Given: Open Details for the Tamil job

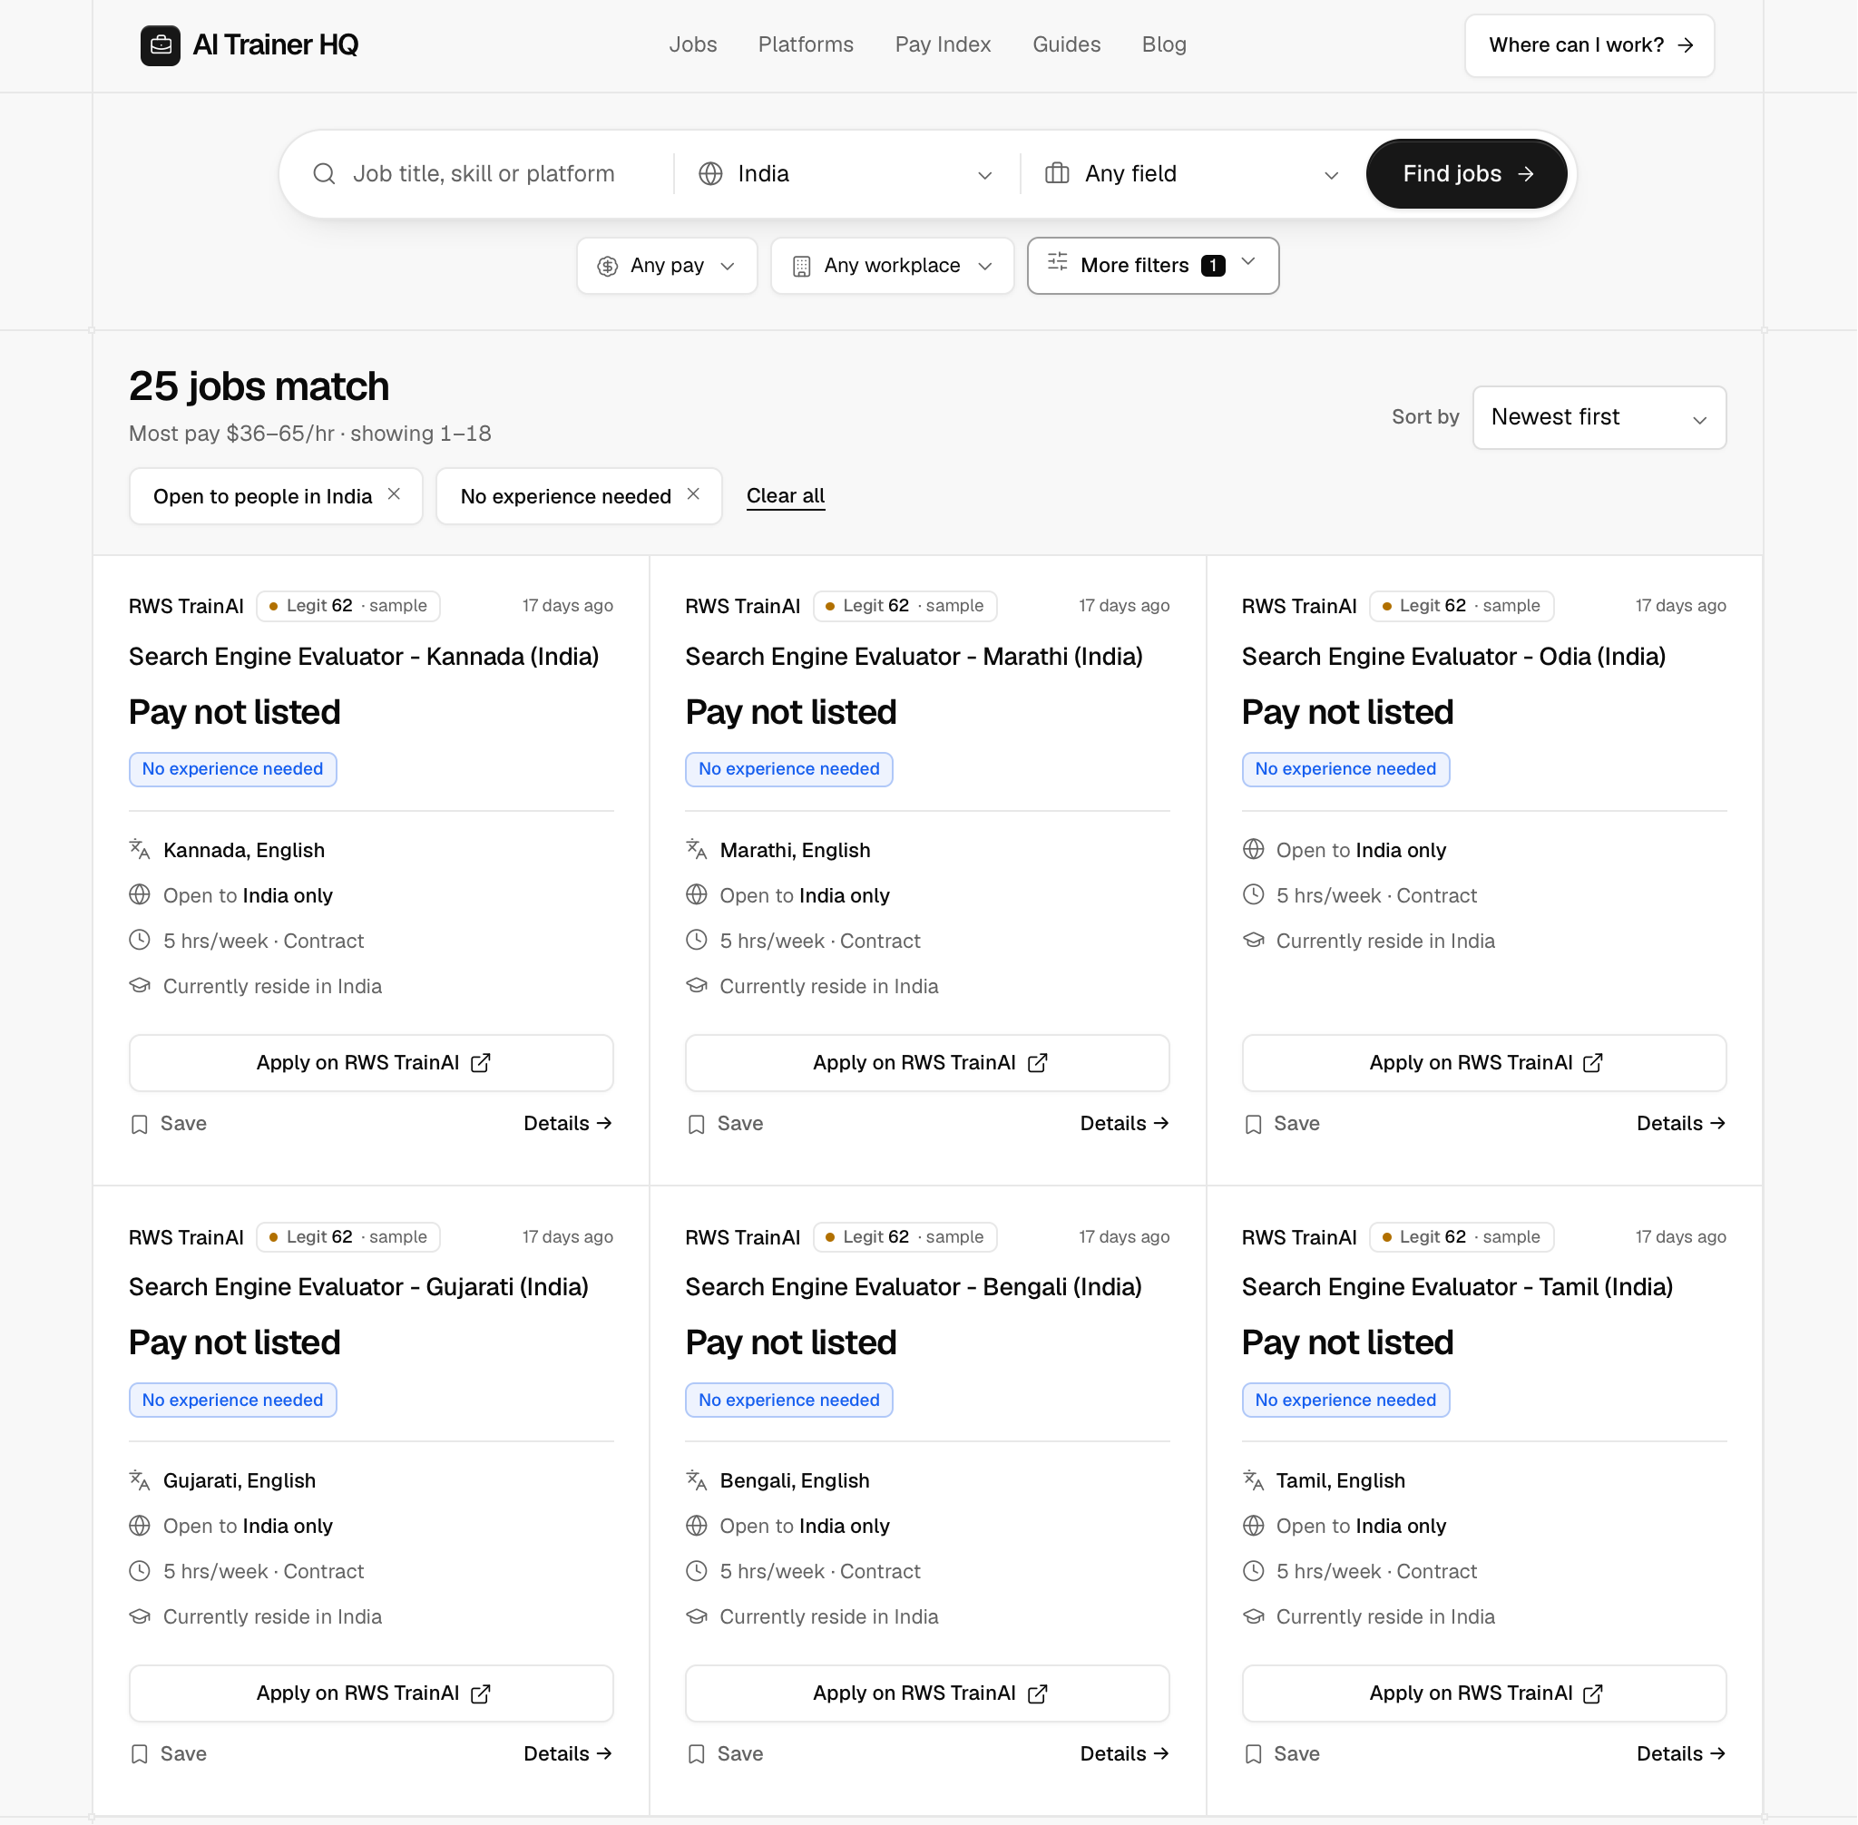Looking at the screenshot, I should pos(1680,1753).
